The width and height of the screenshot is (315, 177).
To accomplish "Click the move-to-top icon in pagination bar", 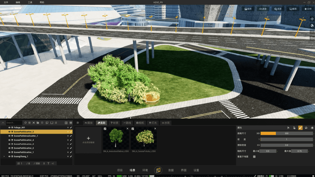I will pos(48,164).
